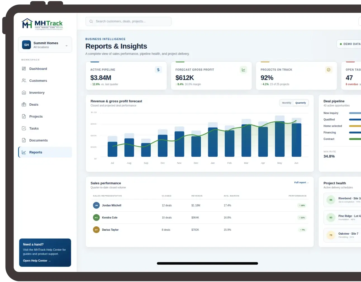Click the Documents file icon
Screen dimensions: 361x282
[x=24, y=140]
